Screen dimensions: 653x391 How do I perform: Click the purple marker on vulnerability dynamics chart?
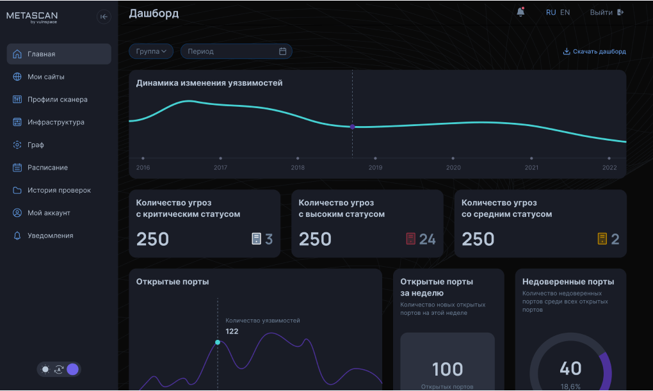point(352,127)
